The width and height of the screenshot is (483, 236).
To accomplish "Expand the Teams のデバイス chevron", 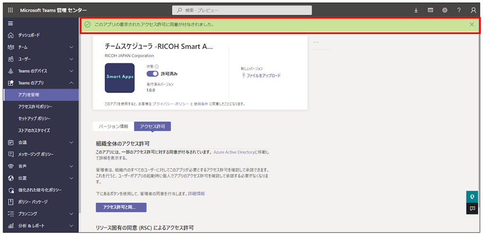I will click(71, 71).
